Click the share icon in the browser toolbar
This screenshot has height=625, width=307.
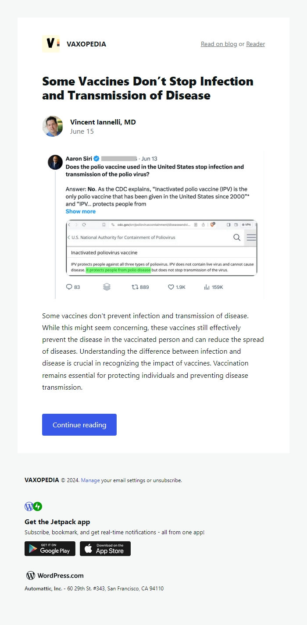point(203,224)
